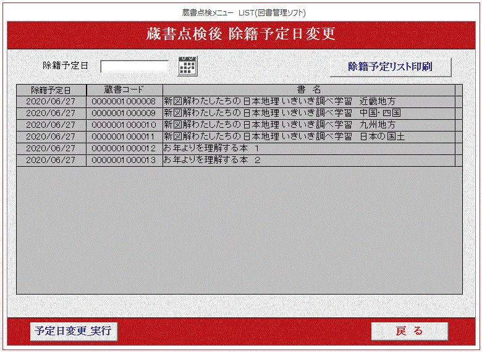Click the title ending in 日本の国土
Screen dimensions: 482x352
click(308, 136)
